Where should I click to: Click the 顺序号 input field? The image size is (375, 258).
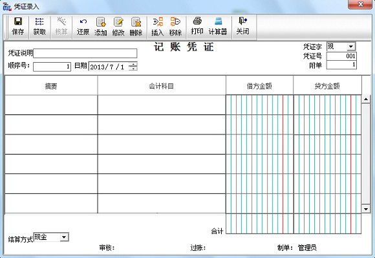click(x=52, y=67)
